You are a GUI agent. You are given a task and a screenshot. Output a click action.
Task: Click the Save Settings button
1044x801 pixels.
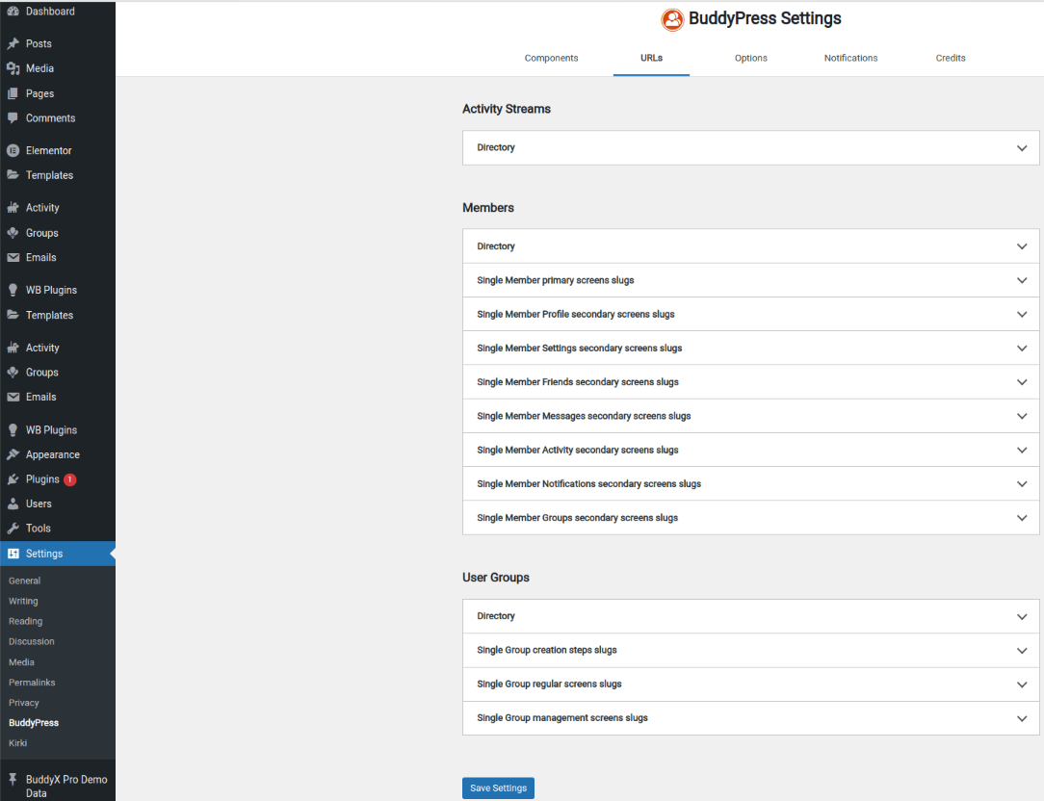tap(498, 788)
